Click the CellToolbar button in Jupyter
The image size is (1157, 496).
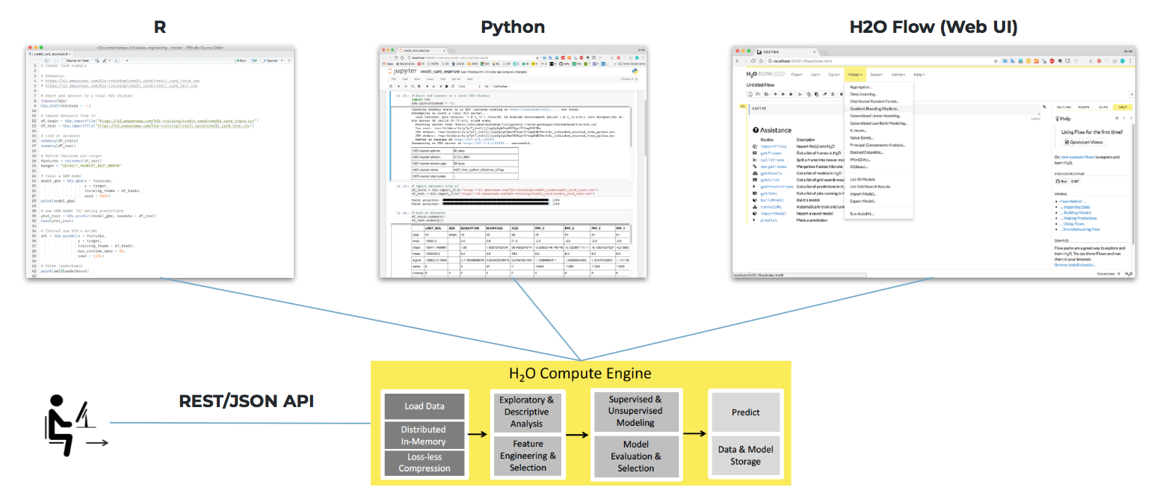pos(500,87)
